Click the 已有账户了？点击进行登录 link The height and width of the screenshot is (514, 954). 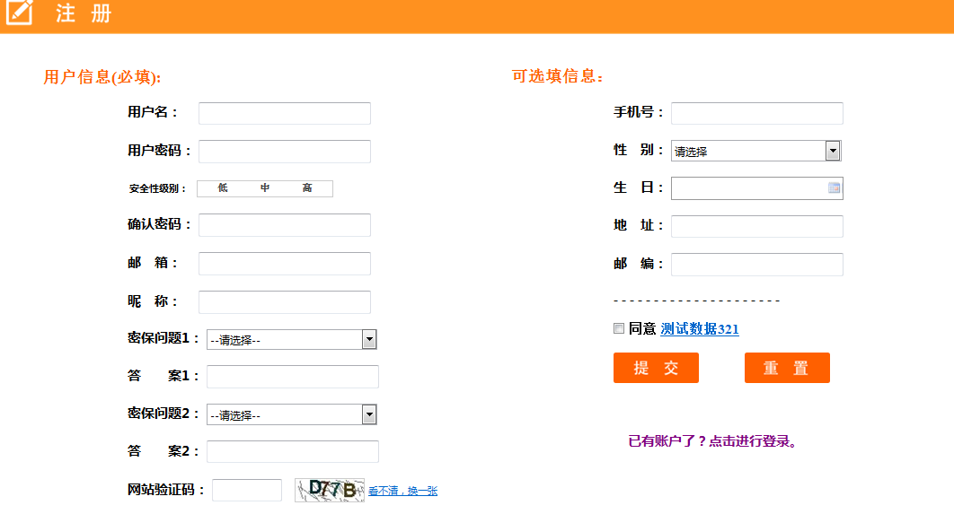[713, 441]
